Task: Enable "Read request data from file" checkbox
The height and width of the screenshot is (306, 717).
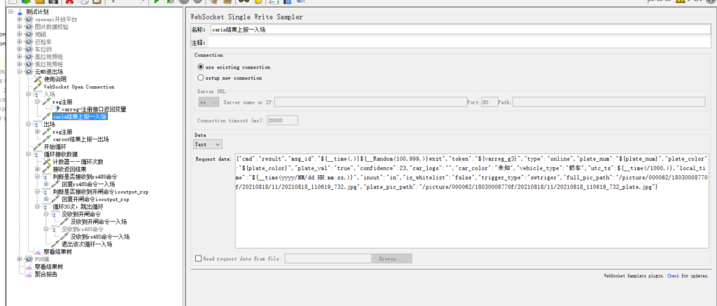Action: point(199,258)
